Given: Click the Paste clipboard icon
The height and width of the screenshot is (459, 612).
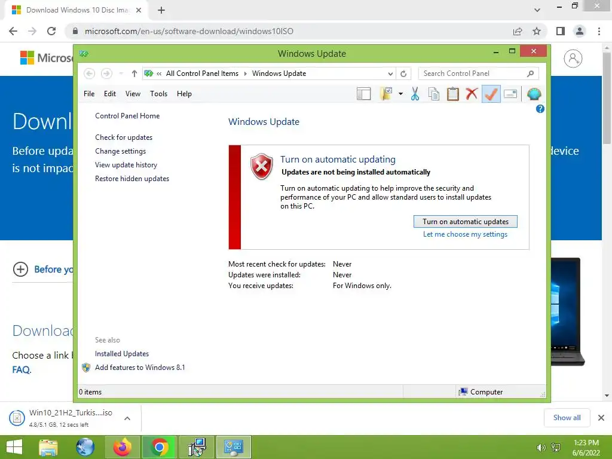Looking at the screenshot, I should pos(453,94).
